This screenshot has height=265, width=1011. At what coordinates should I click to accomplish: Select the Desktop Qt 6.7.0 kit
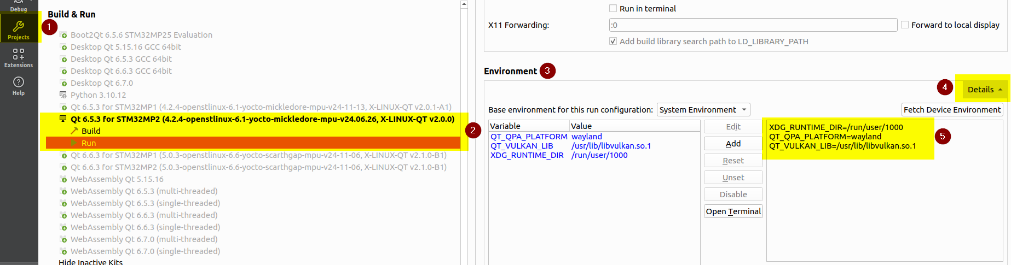(x=102, y=83)
